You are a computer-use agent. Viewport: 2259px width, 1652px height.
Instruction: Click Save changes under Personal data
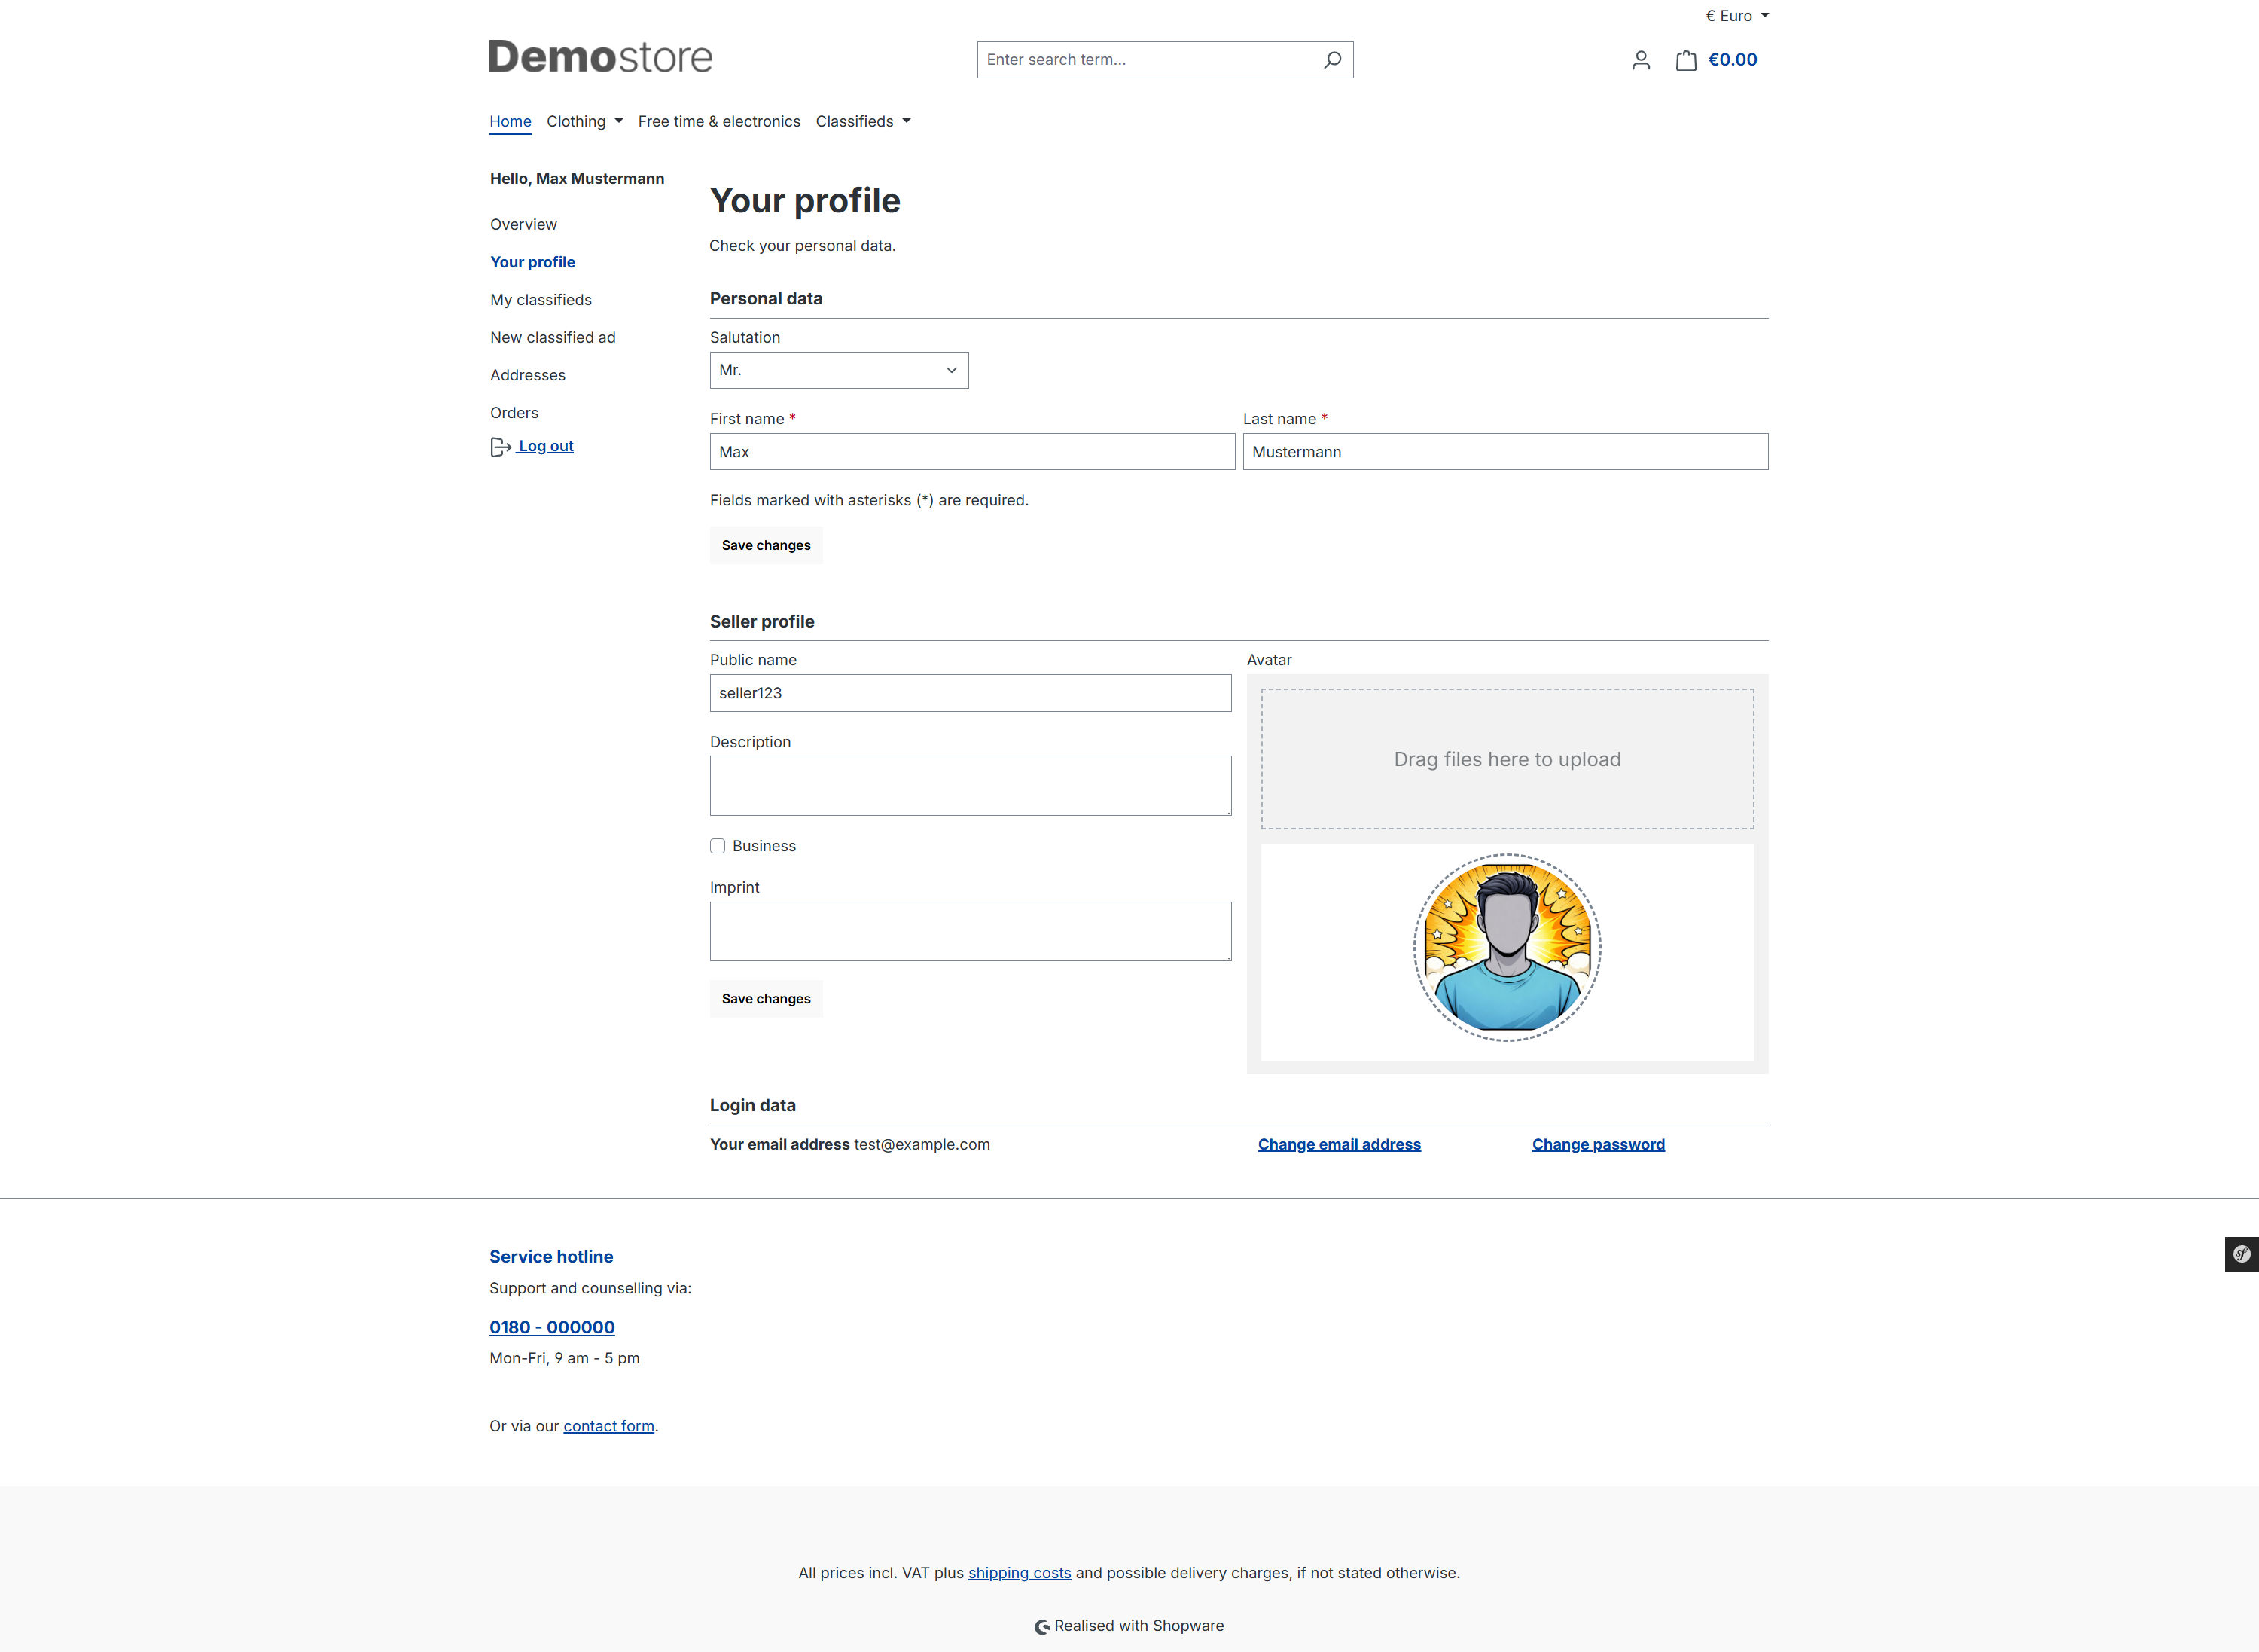(766, 545)
